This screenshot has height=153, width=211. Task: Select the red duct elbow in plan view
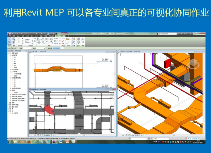click(49, 110)
